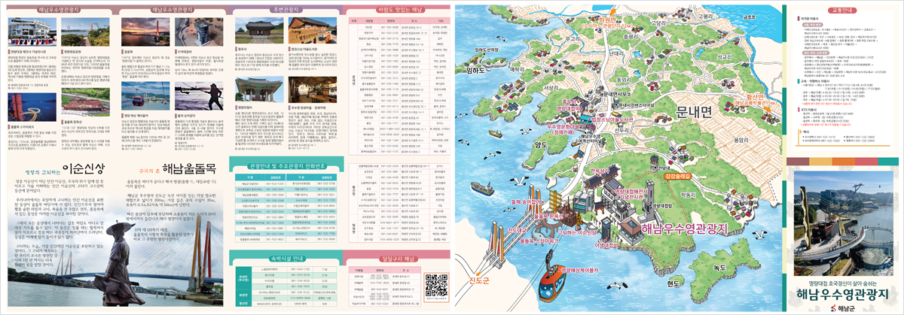Click the sunset 울돌목 tower photo
904x315 pixels.
click(x=145, y=32)
